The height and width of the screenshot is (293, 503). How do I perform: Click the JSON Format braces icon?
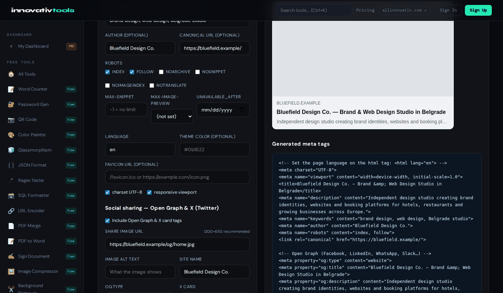[11, 165]
